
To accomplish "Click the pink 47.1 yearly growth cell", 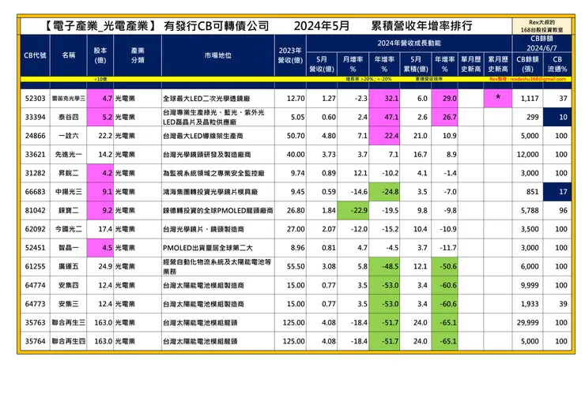I will click(x=384, y=117).
